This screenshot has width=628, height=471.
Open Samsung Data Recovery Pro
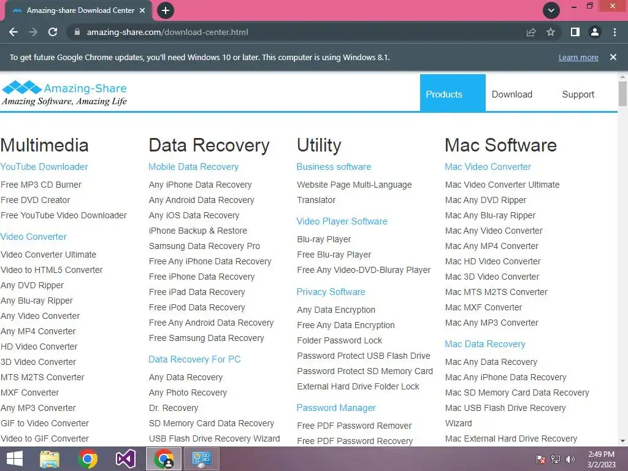pyautogui.click(x=204, y=246)
